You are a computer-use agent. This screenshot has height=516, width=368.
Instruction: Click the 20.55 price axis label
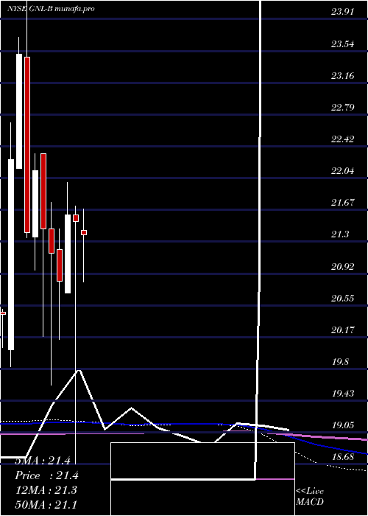tap(343, 298)
